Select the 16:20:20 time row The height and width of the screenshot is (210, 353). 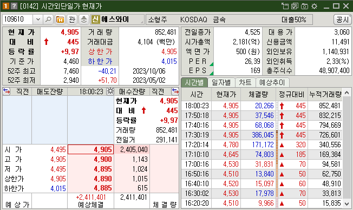pos(262,204)
